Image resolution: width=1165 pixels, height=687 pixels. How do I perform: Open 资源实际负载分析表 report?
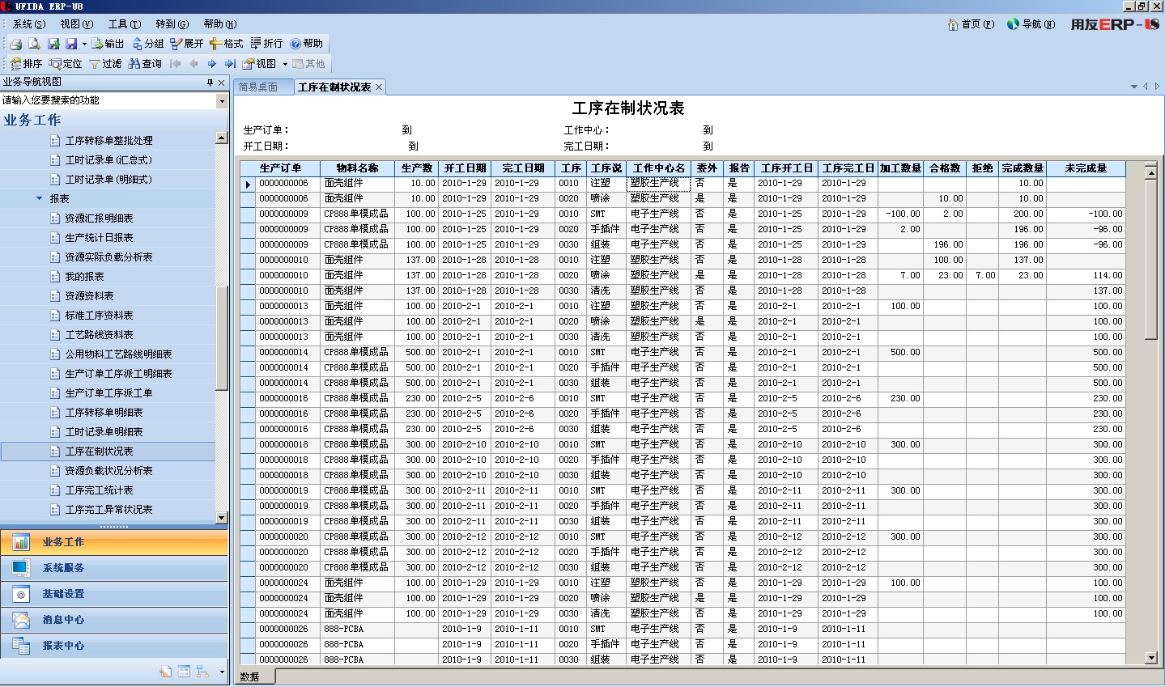coord(108,257)
